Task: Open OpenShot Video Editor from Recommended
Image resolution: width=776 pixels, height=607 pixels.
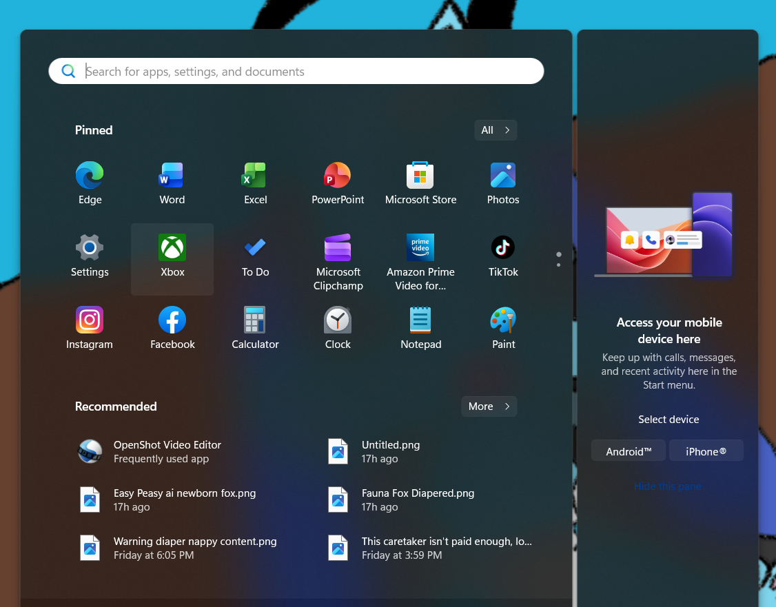Action: (x=167, y=451)
